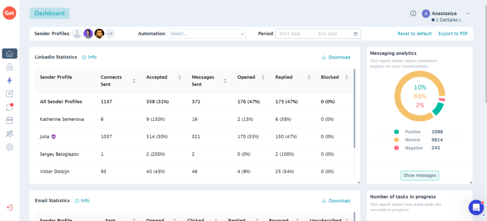Click Reset to default
The image size is (487, 221).
pyautogui.click(x=415, y=34)
